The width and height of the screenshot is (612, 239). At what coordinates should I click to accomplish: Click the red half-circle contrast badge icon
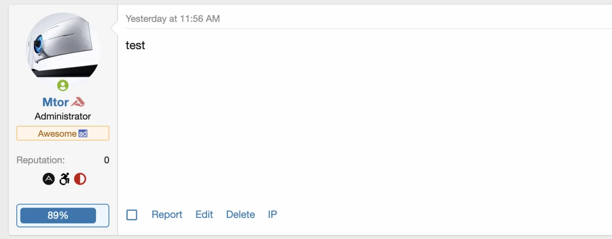[80, 179]
